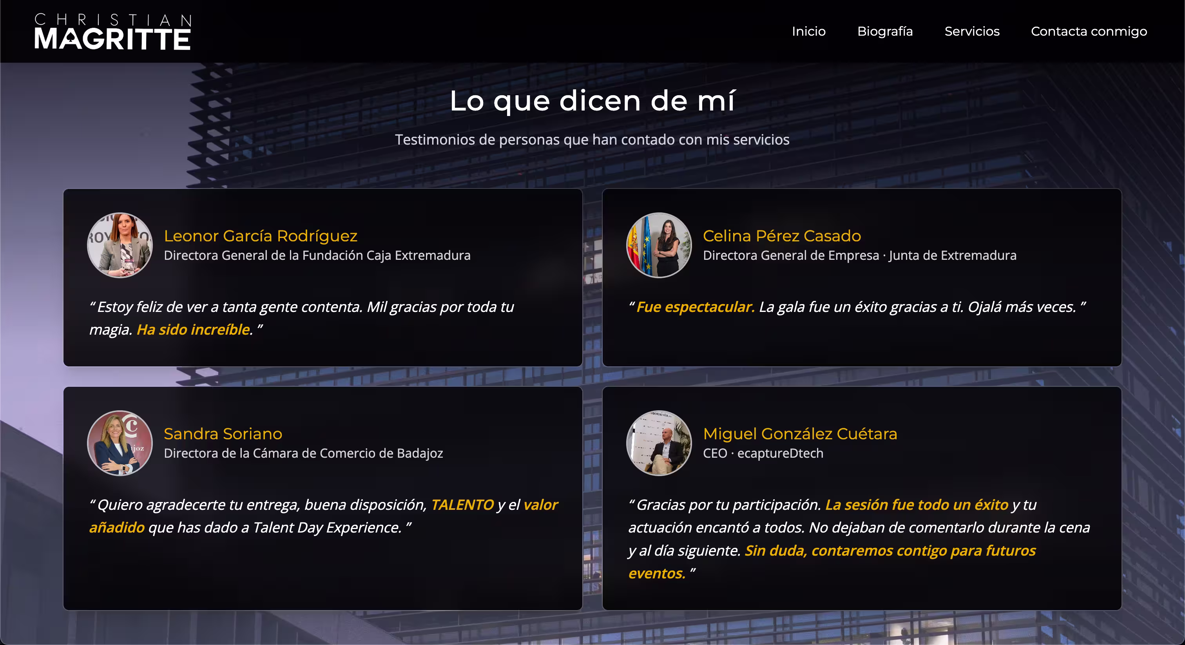Go to the Biografía page
This screenshot has height=645, width=1185.
884,31
